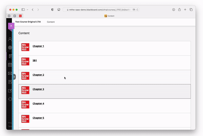Open the globe Institution page icon
203x136 pixels.
pyautogui.click(x=10, y=48)
